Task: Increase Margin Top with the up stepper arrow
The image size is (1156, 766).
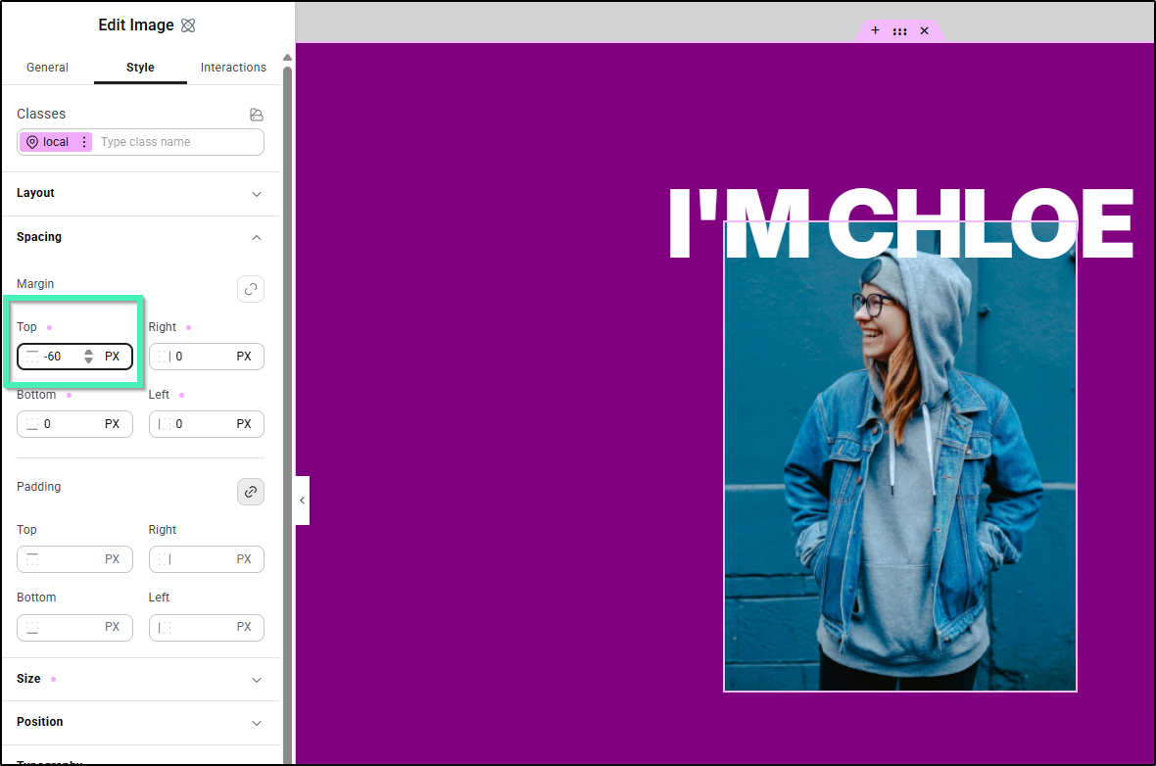Action: (x=88, y=353)
